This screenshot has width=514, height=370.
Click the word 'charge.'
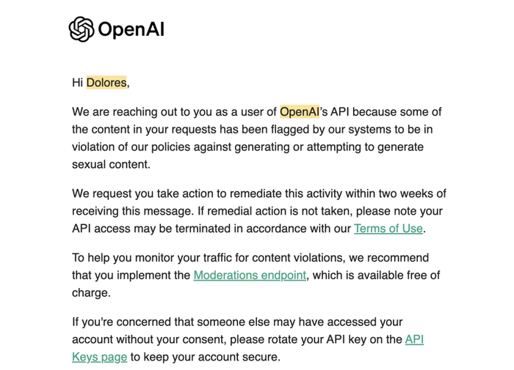pos(91,292)
